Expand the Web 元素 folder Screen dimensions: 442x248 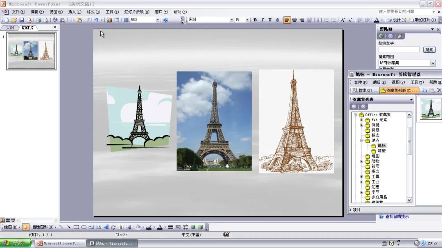point(362,120)
